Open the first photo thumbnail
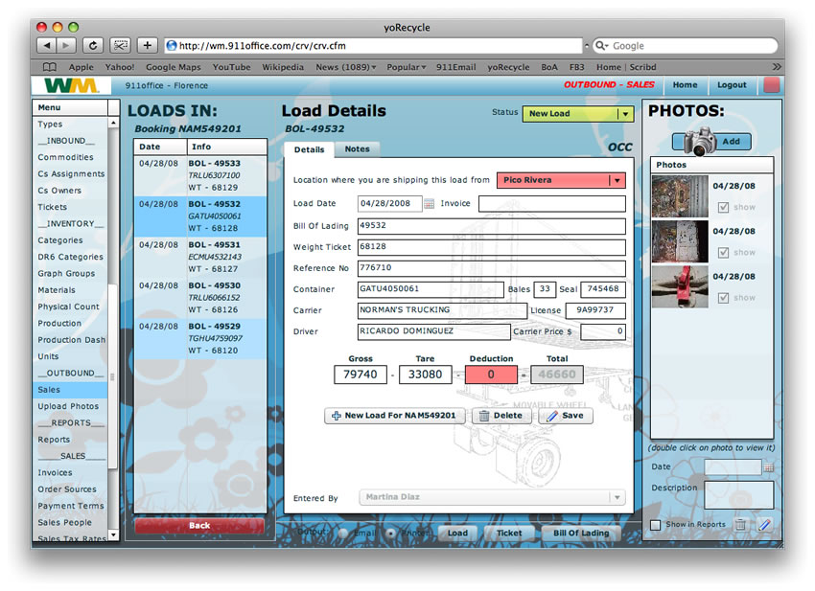Screen dimensions: 815x591 point(680,196)
